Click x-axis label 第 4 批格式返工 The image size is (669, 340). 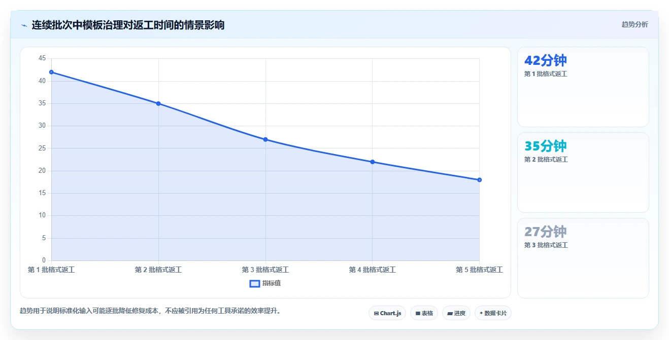[373, 270]
